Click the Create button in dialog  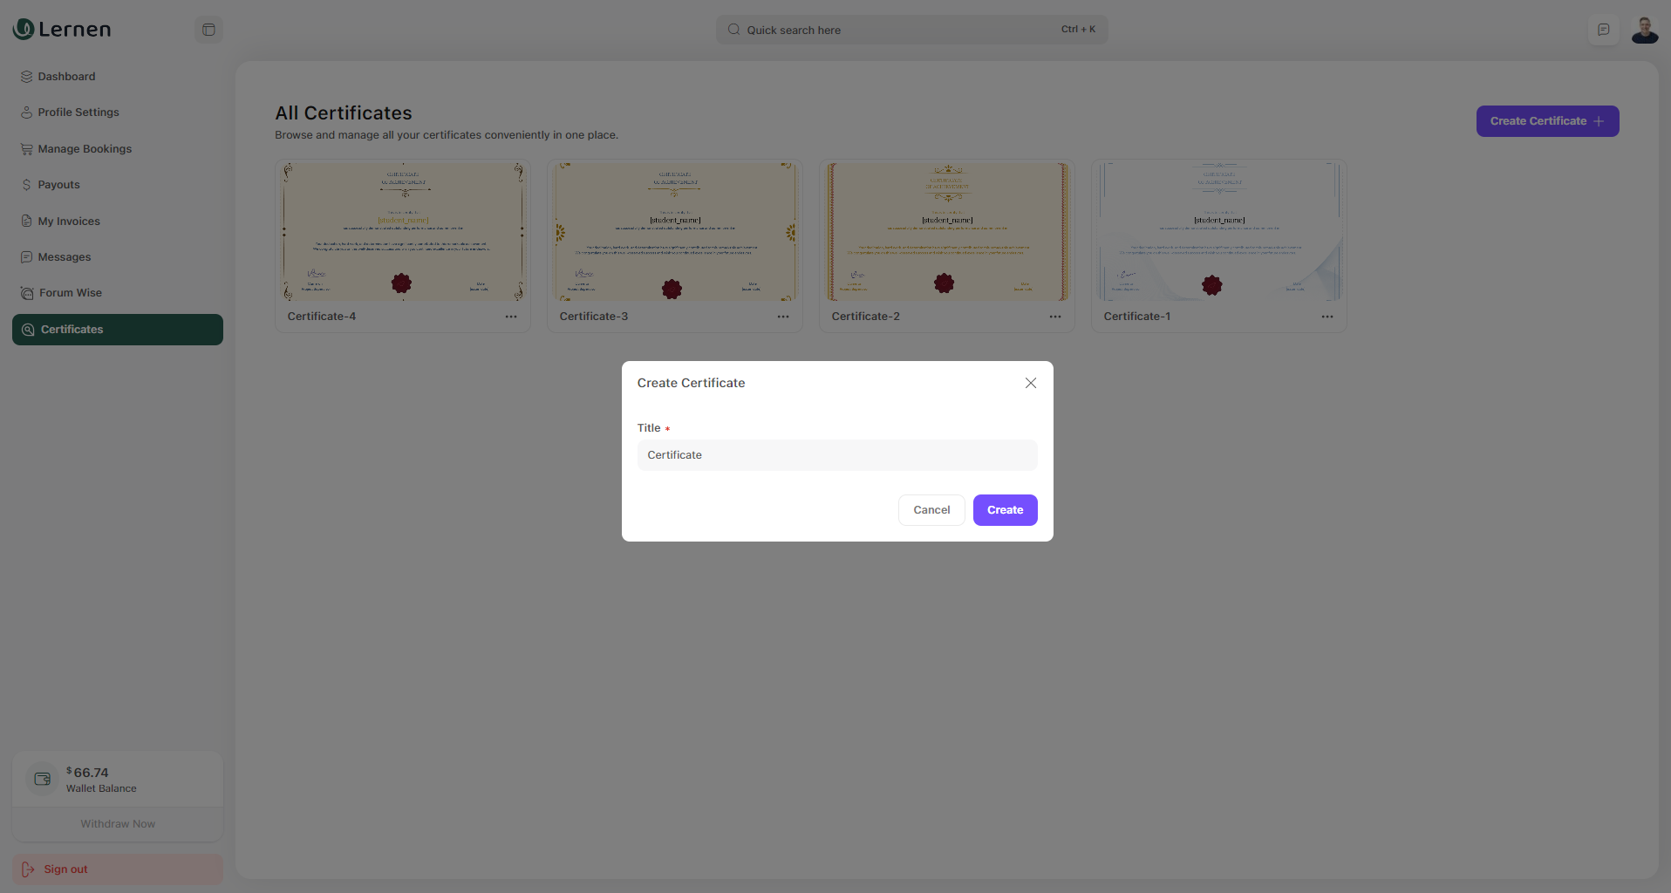[x=1005, y=510]
